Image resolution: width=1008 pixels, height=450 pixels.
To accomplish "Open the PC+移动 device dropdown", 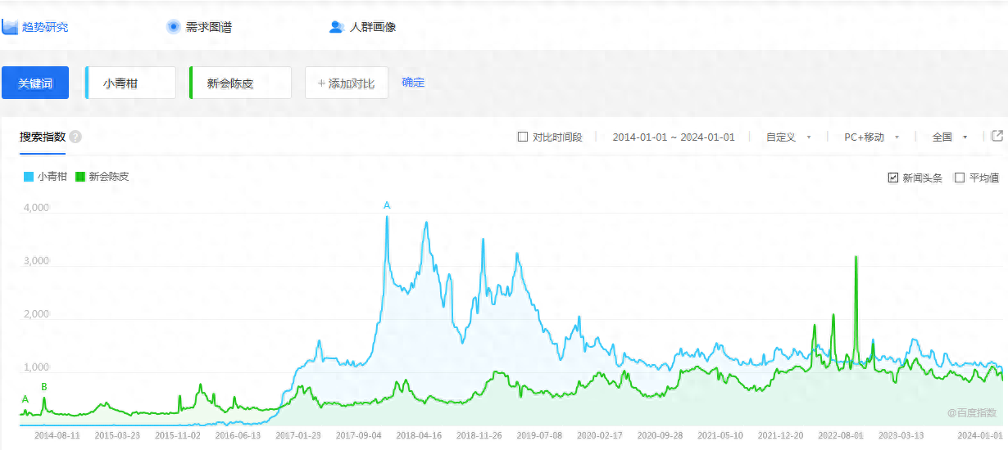I will (x=872, y=137).
